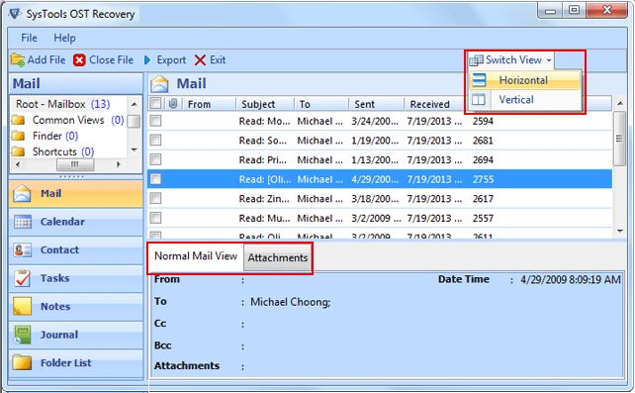Click the blue Export arrow icon

coord(147,60)
